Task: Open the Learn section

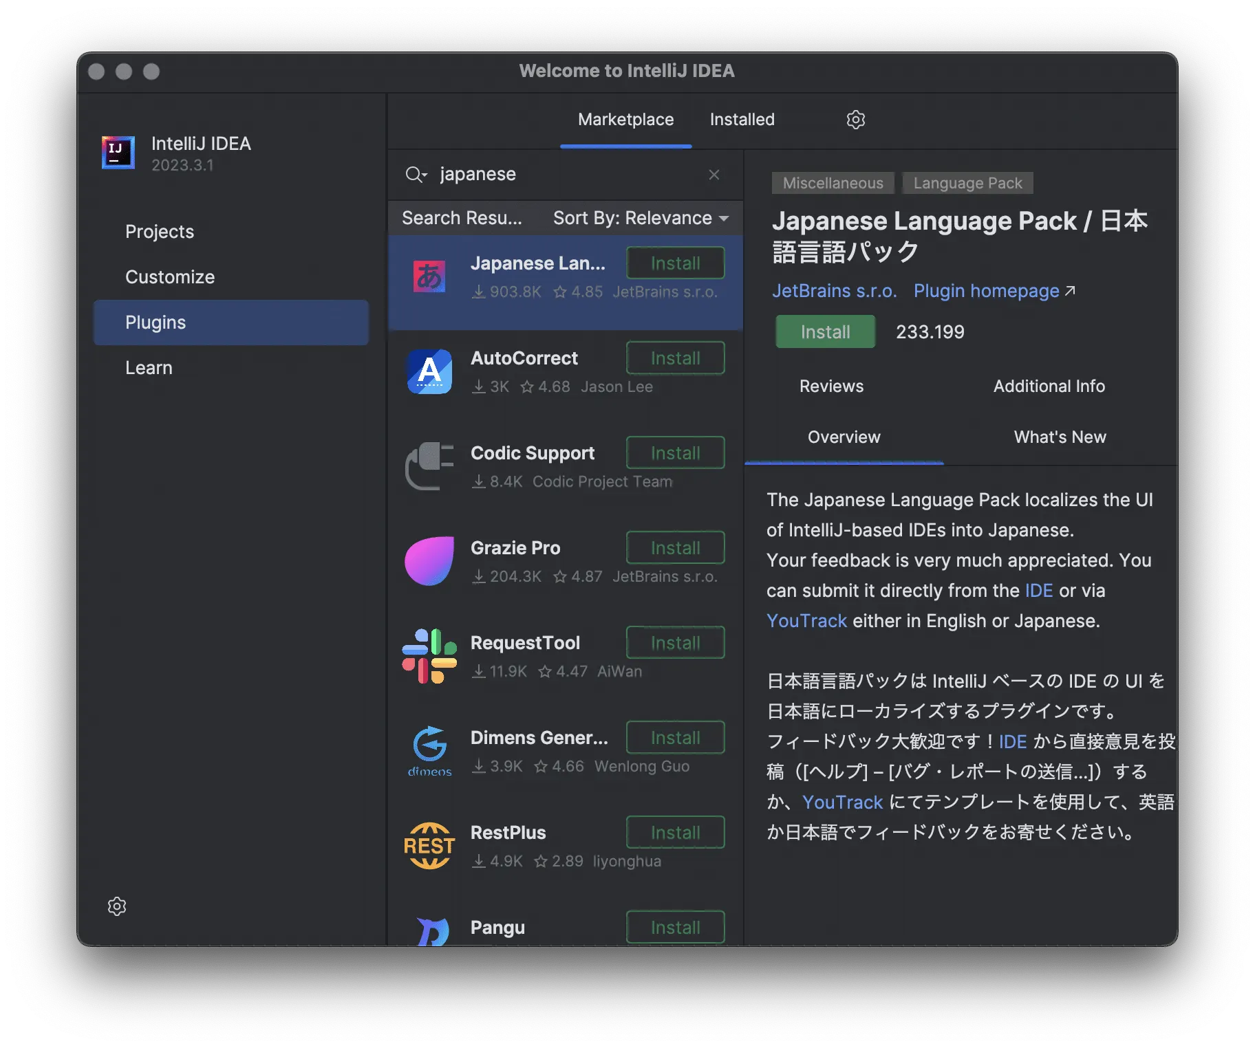Action: pos(149,368)
